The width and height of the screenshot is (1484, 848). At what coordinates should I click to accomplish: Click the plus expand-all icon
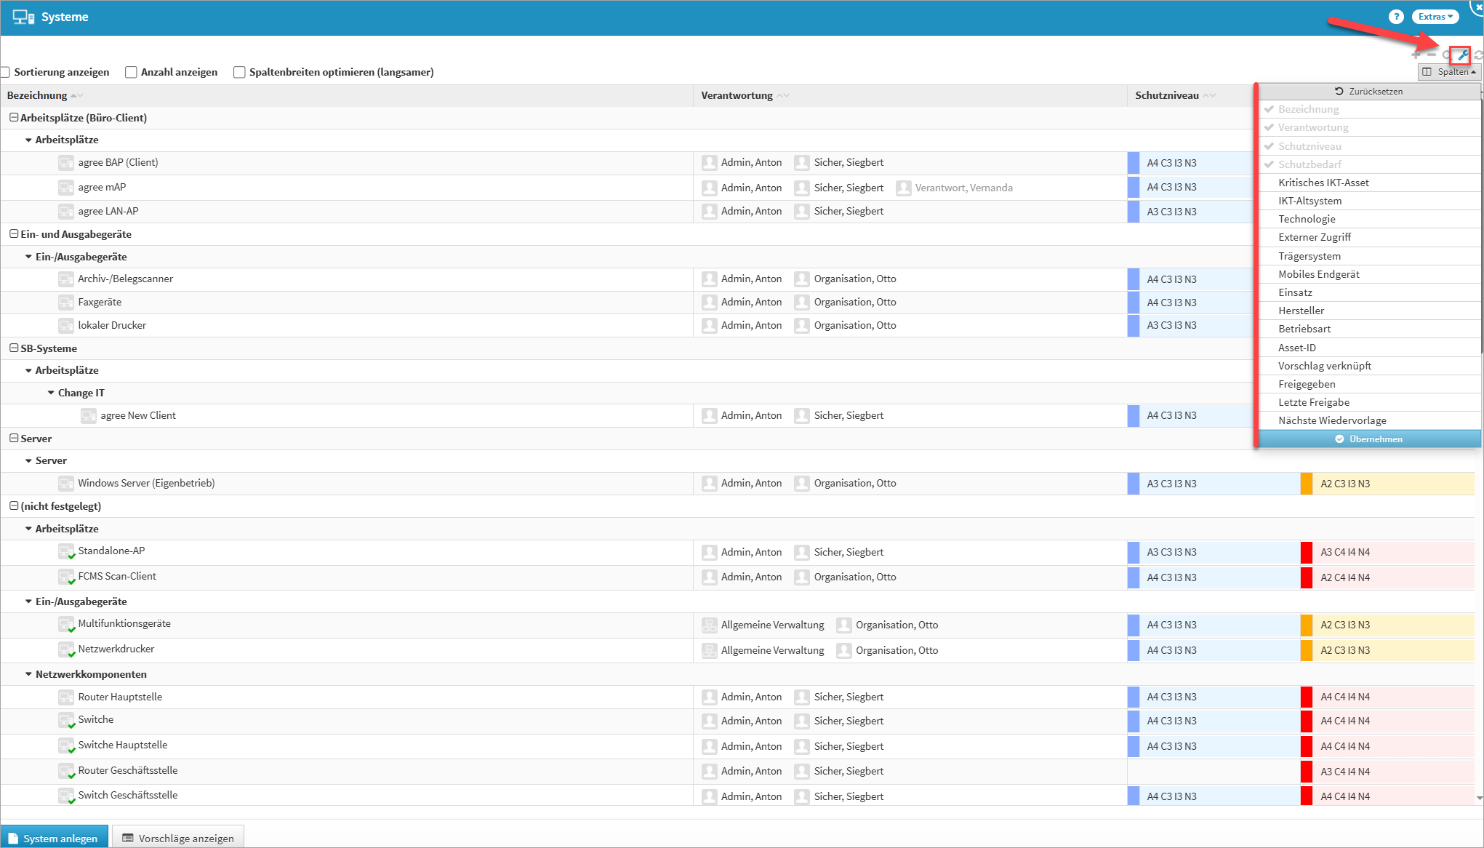coord(1416,55)
